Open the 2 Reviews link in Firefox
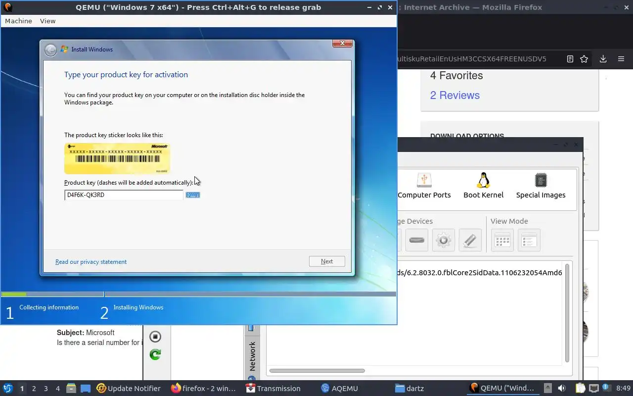633x396 pixels. click(455, 95)
